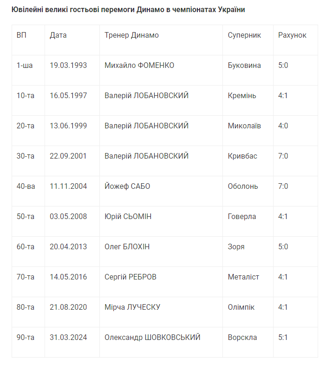320x366 pixels.
Task: Select the date 14.05.2016
Action: 68,277
